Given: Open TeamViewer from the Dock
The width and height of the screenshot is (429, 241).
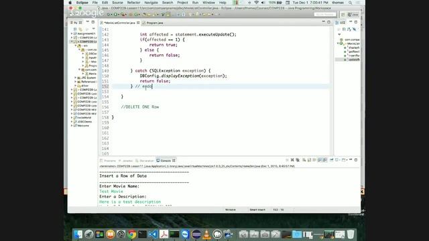Looking at the screenshot, I should pyautogui.click(x=185, y=234).
